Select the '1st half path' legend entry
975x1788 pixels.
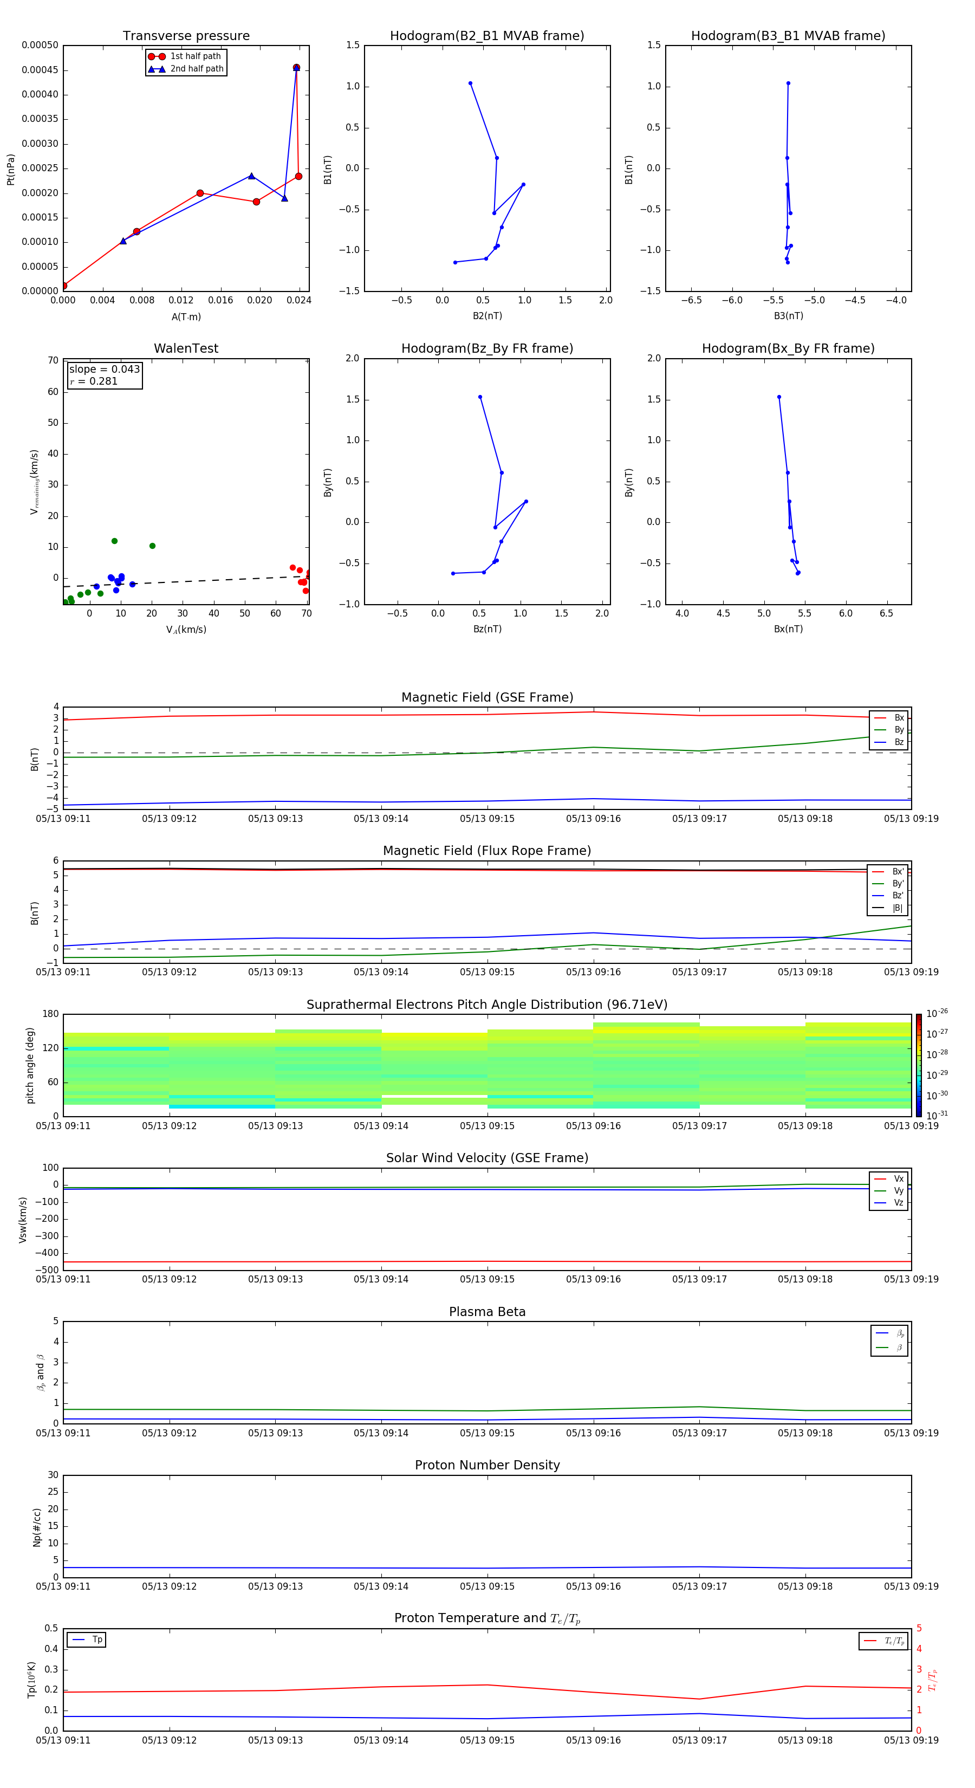(x=185, y=56)
